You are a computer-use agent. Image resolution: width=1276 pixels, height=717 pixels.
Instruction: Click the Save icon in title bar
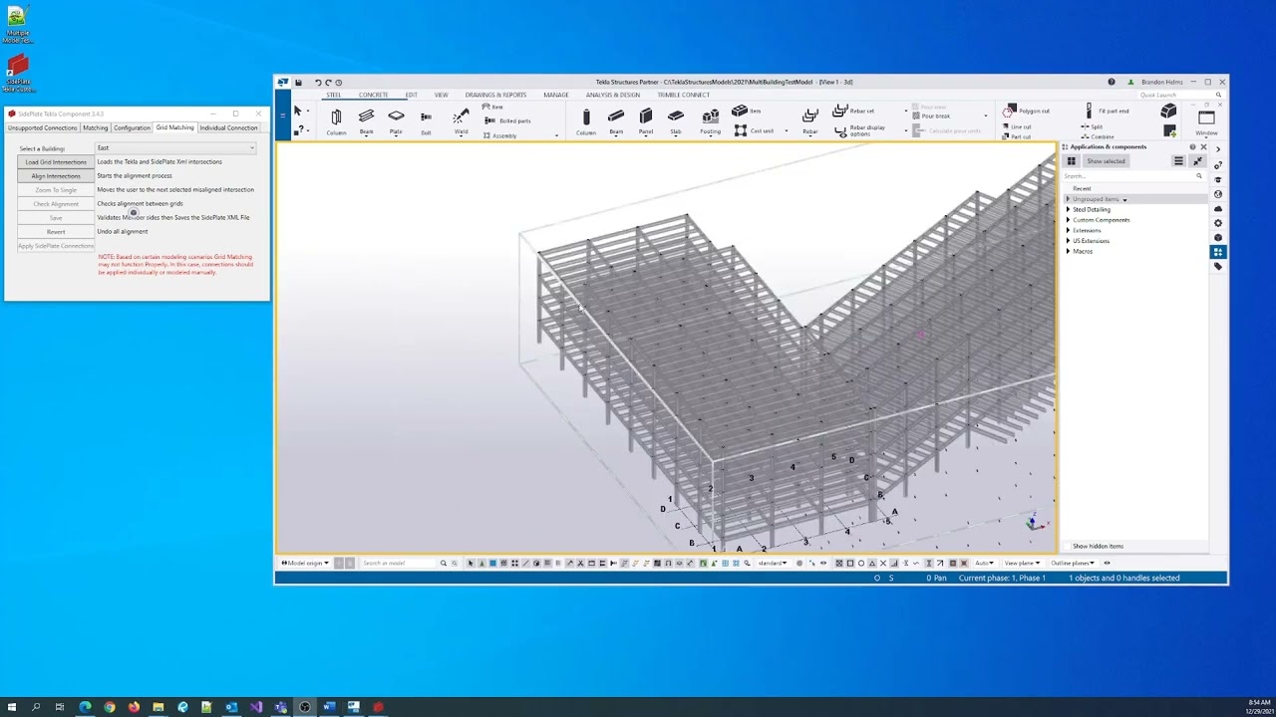click(x=298, y=83)
